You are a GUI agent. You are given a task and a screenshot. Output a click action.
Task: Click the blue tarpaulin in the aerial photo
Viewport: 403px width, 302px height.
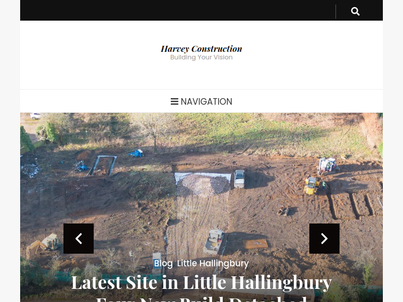pos(137,154)
